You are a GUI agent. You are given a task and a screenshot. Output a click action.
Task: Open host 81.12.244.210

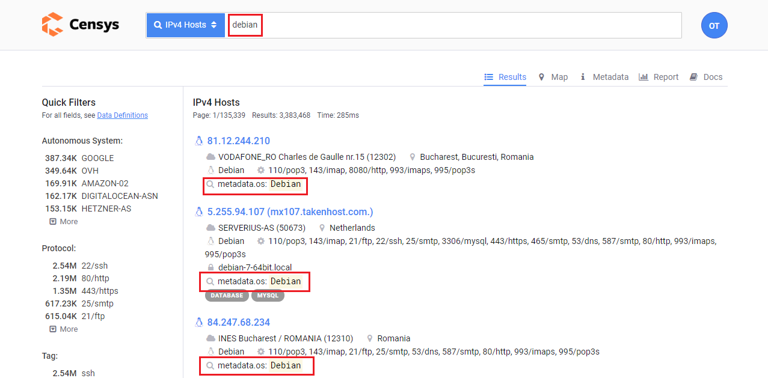pos(239,141)
